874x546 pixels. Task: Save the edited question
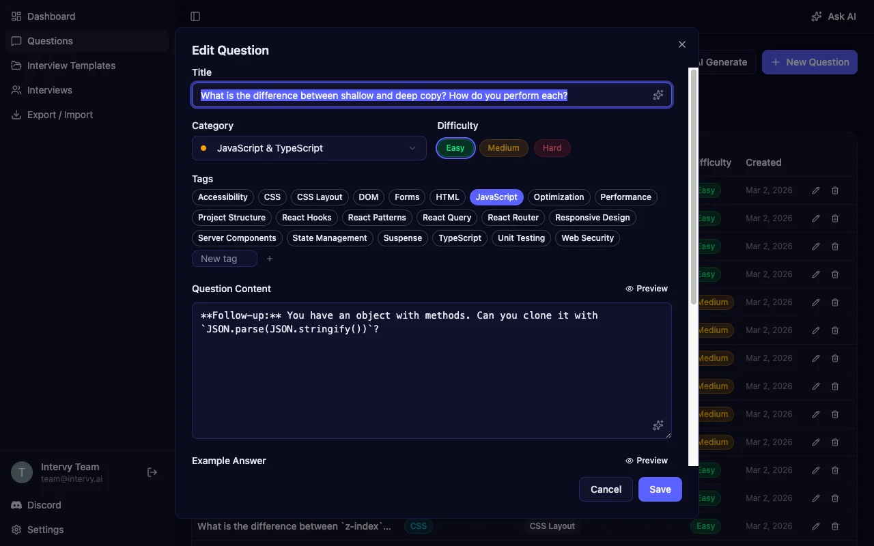coord(659,489)
